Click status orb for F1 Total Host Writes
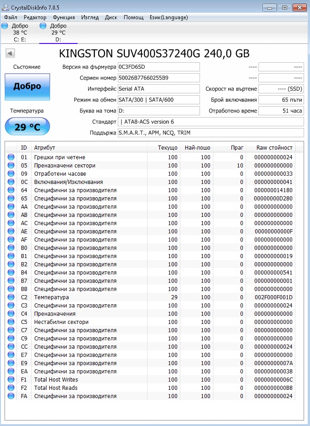 tap(11, 379)
